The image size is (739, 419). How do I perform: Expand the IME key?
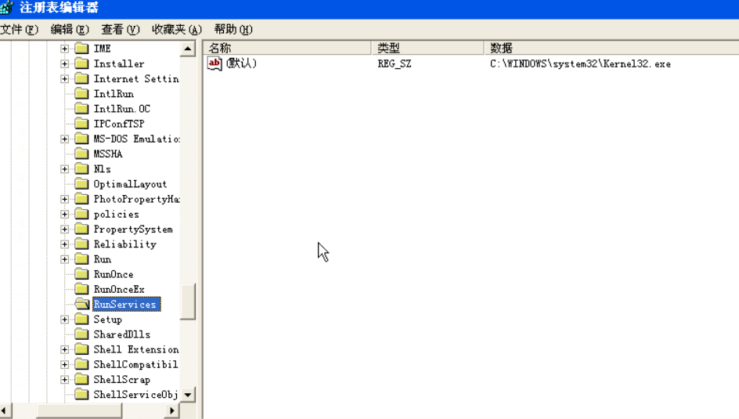pos(64,49)
